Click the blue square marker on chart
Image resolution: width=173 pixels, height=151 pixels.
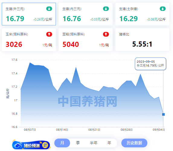point(163,114)
